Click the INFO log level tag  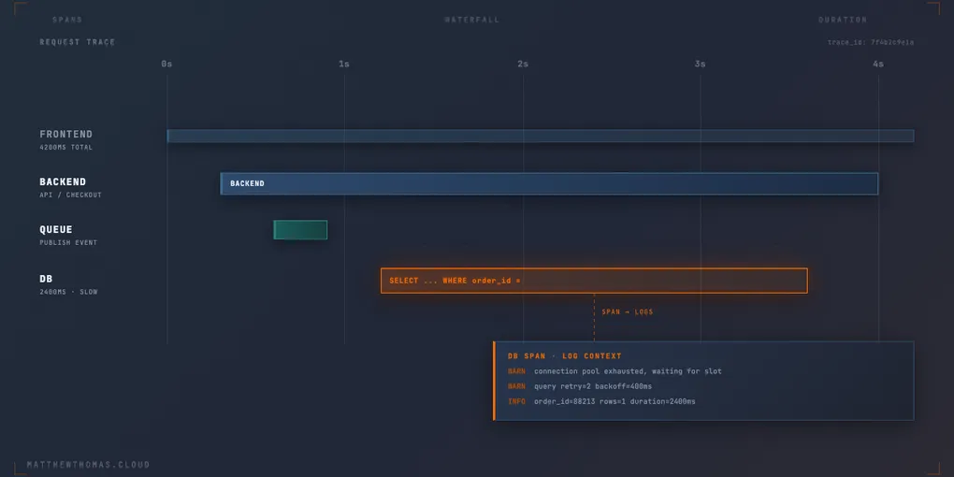coord(516,401)
